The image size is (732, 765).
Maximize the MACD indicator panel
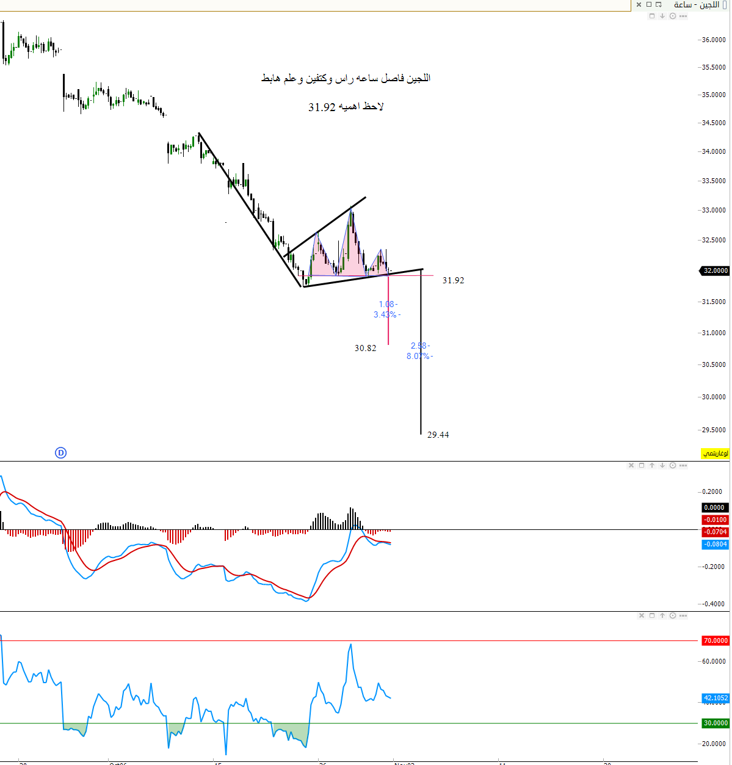[642, 465]
